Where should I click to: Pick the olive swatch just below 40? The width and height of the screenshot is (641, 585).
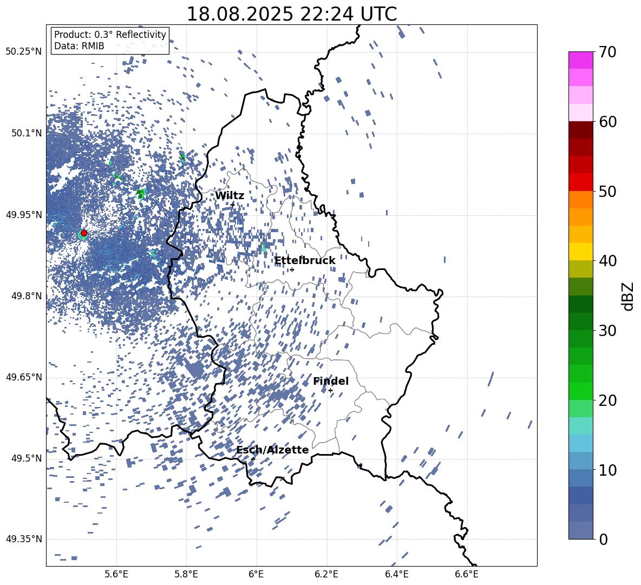coord(580,269)
